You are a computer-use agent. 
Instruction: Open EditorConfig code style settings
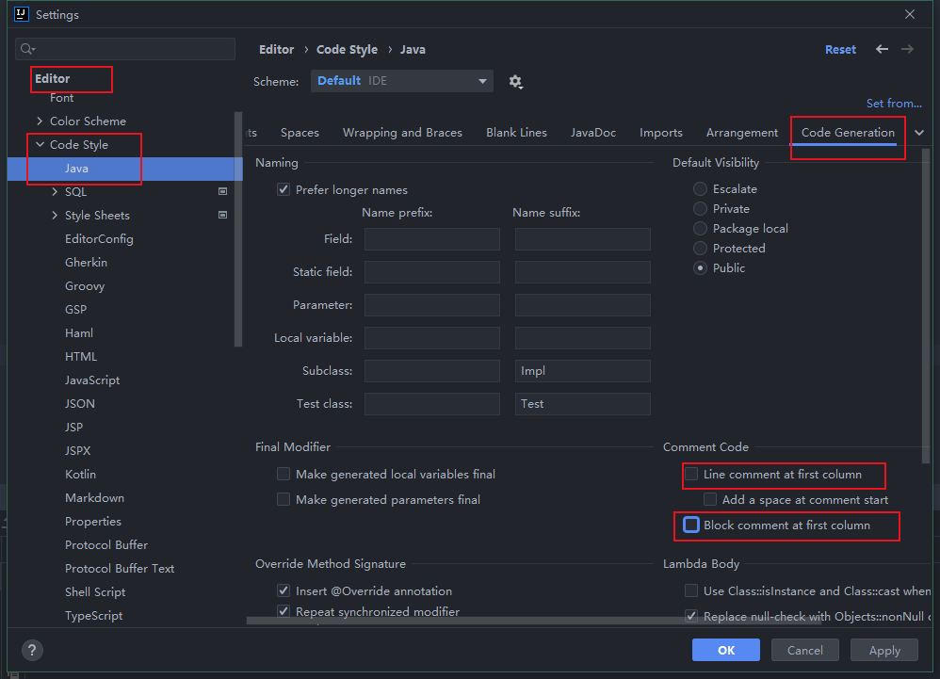(x=99, y=239)
